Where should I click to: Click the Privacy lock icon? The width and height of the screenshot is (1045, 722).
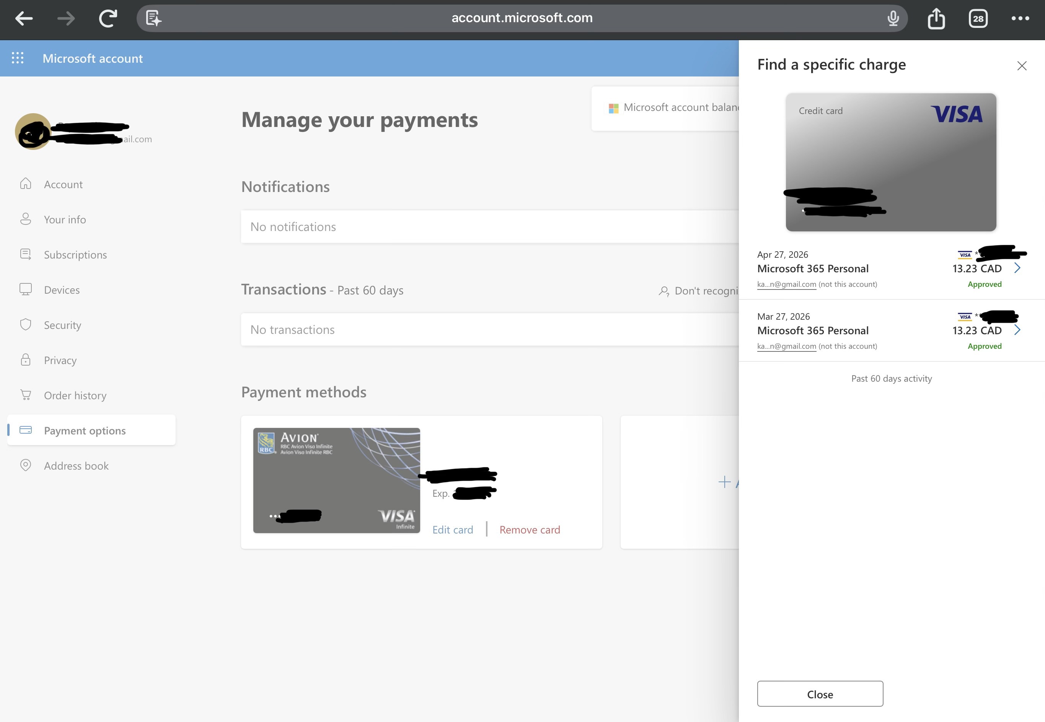[x=26, y=359]
